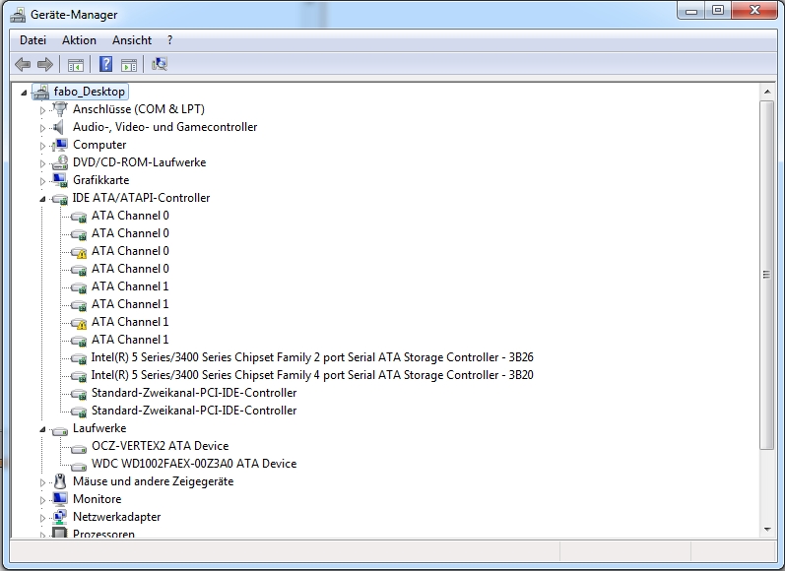
Task: Click the vertical scrollbar thumb
Action: pos(767,275)
